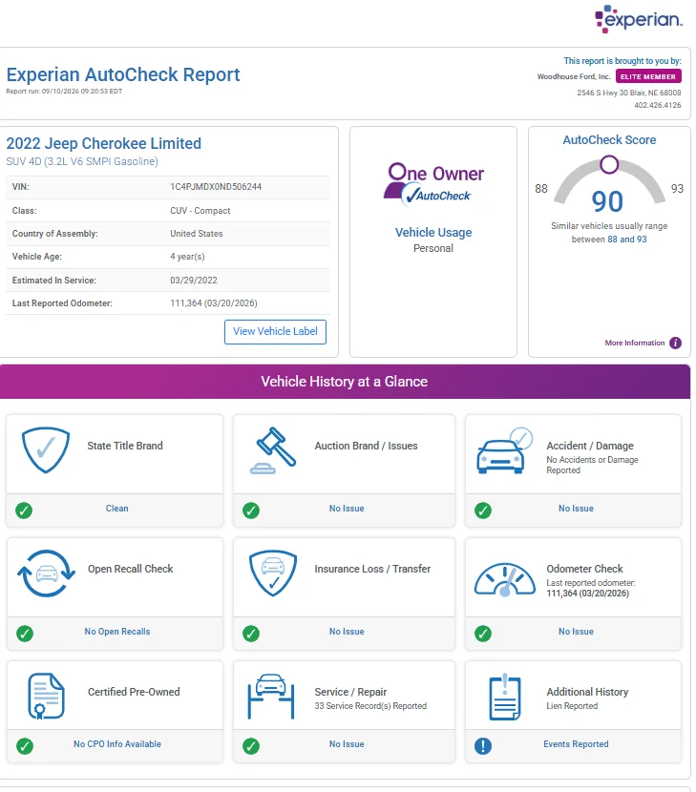This screenshot has width=696, height=792.
Task: Open No Issue link under Insurance Loss
Action: click(x=347, y=632)
